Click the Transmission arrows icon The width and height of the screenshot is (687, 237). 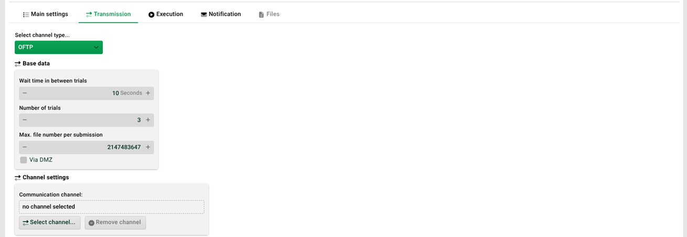[89, 15]
